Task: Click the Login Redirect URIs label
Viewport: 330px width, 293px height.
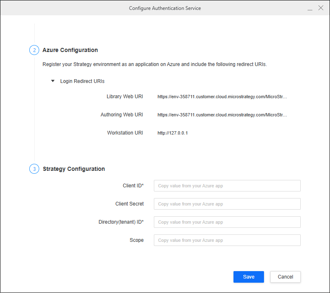Action: [x=82, y=81]
